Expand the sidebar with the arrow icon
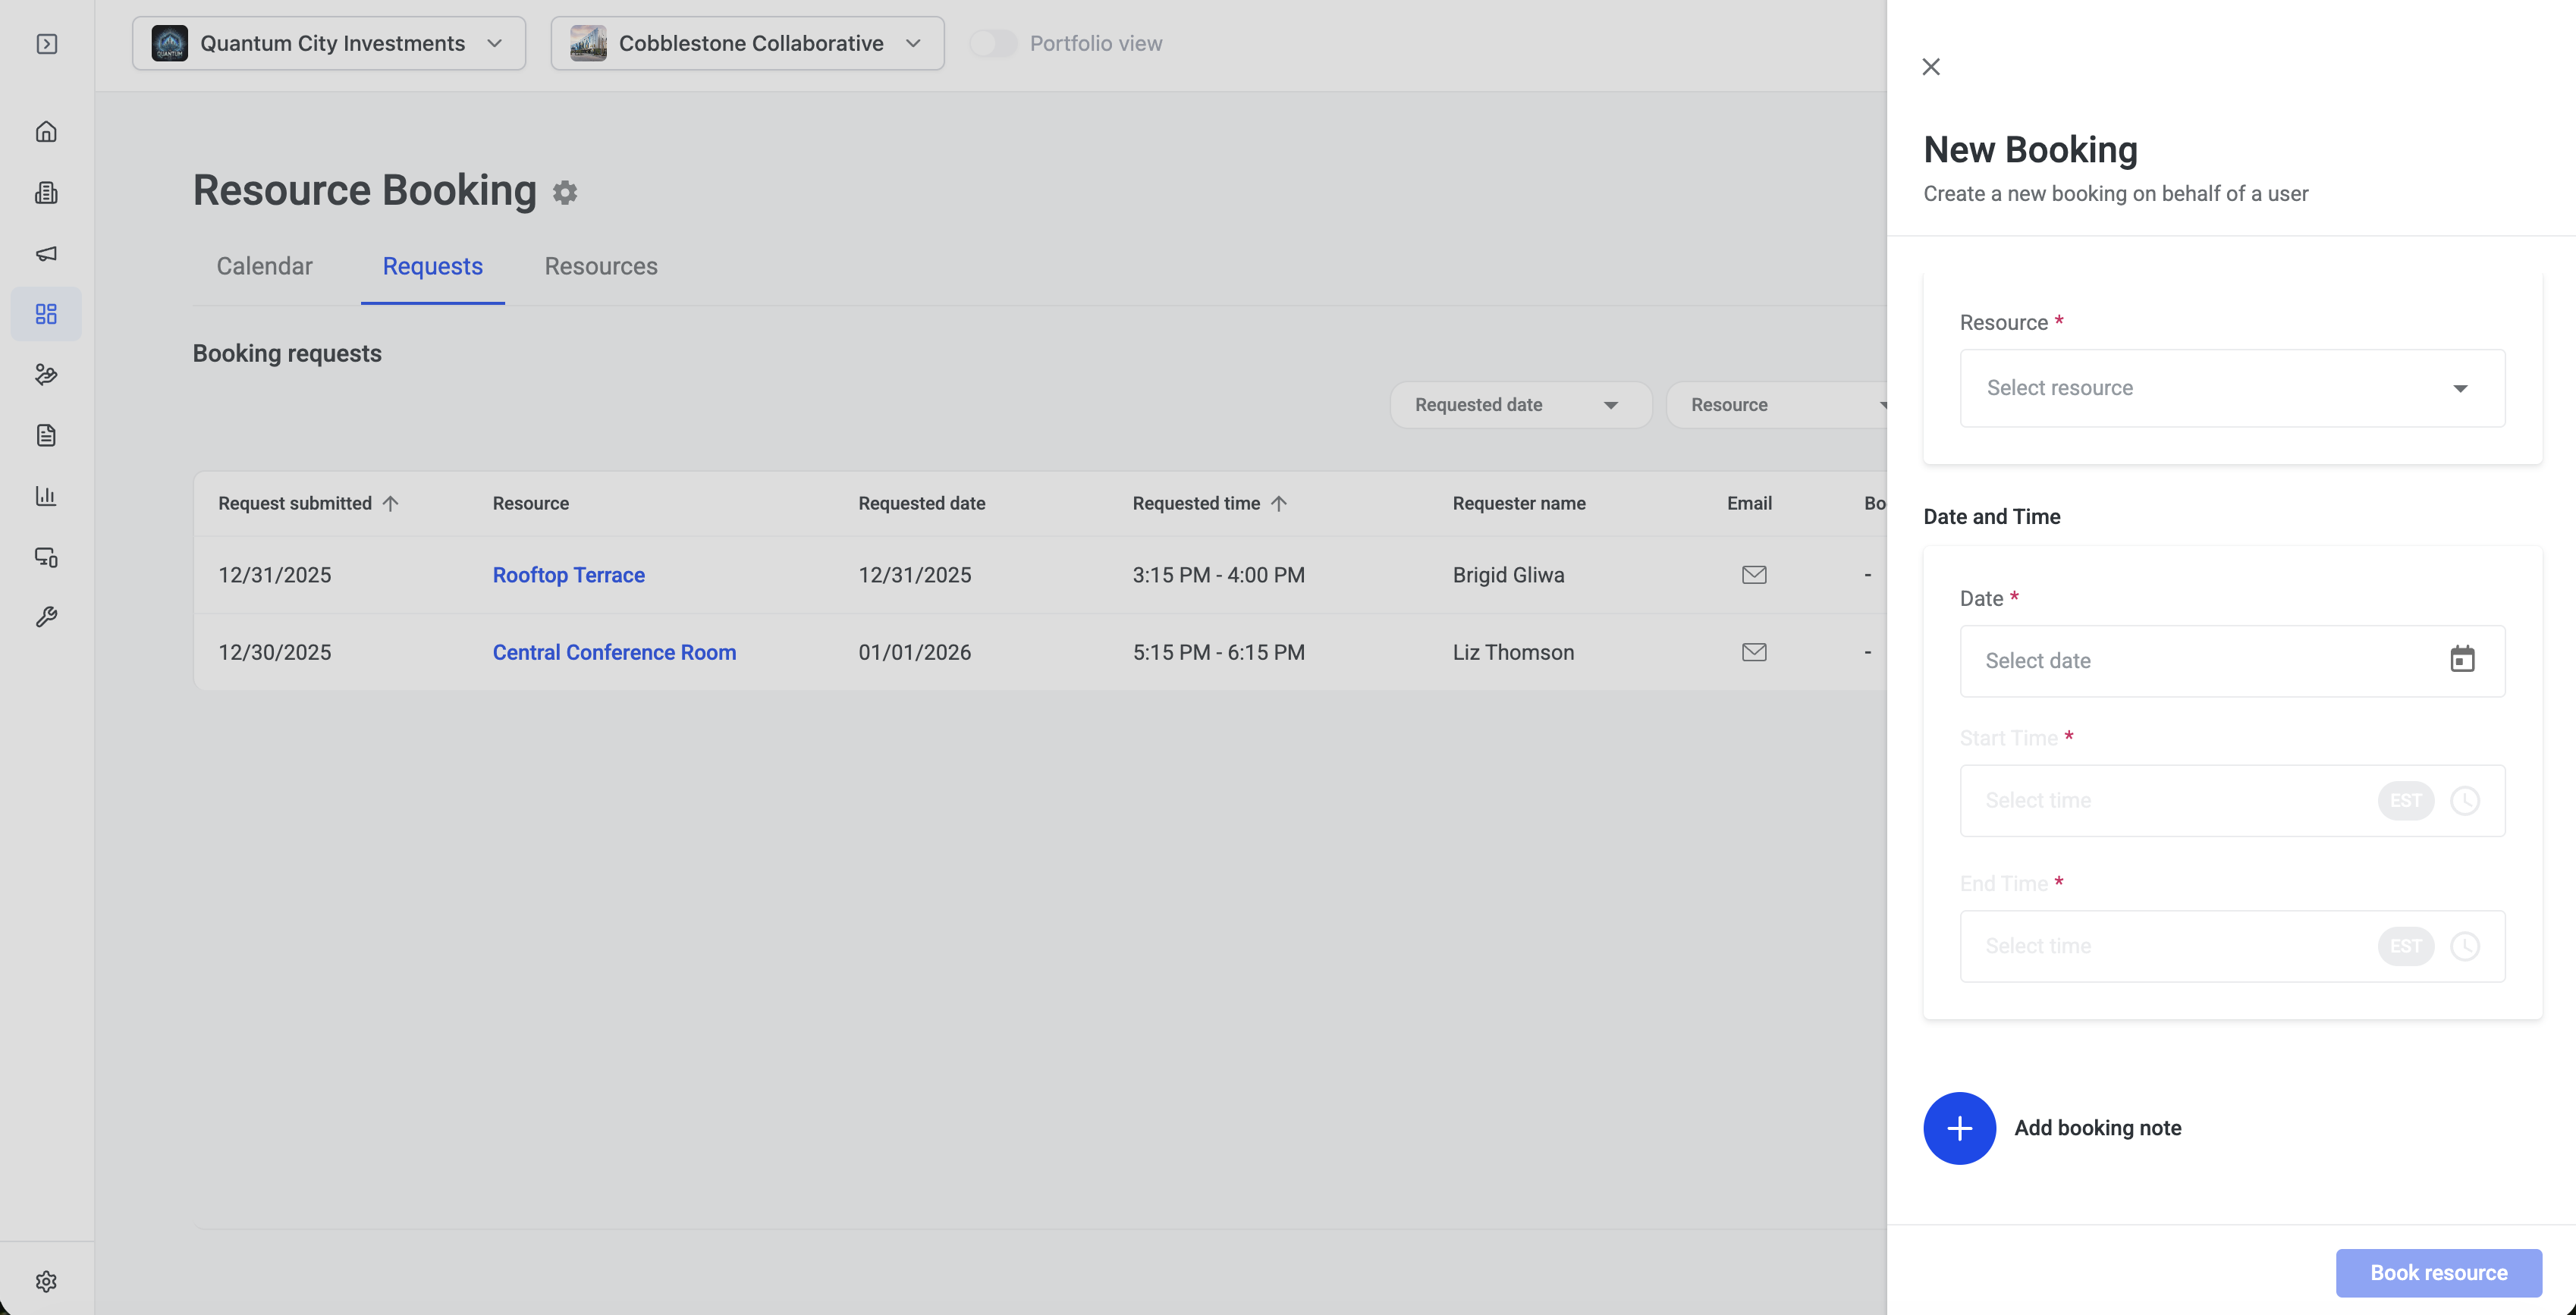 46,43
